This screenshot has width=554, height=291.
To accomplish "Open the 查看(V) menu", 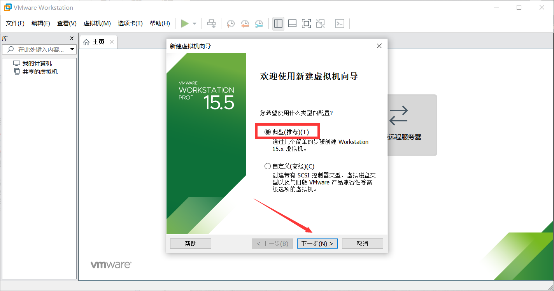I will tap(67, 23).
